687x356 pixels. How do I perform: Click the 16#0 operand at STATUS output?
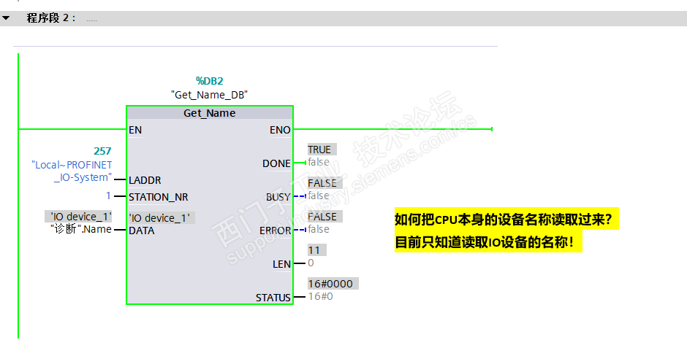pos(320,296)
